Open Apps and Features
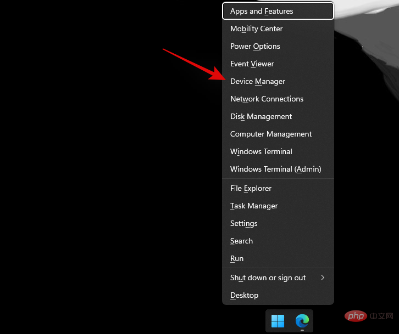 tap(278, 11)
